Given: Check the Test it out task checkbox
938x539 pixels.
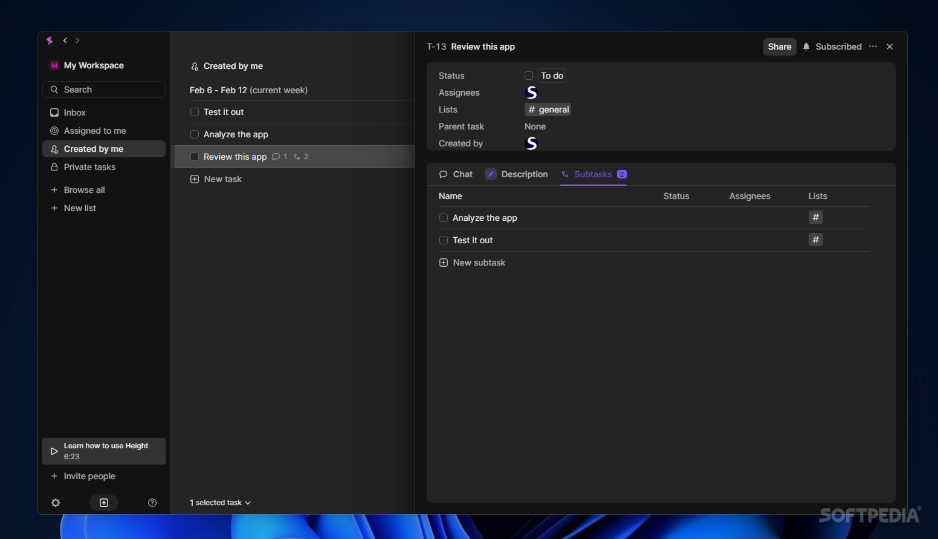Looking at the screenshot, I should pos(195,112).
